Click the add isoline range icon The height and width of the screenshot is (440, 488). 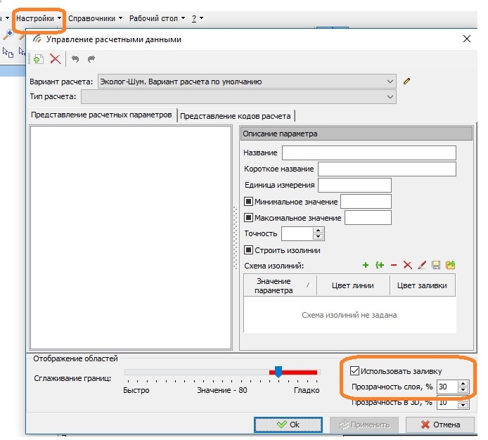tap(380, 265)
